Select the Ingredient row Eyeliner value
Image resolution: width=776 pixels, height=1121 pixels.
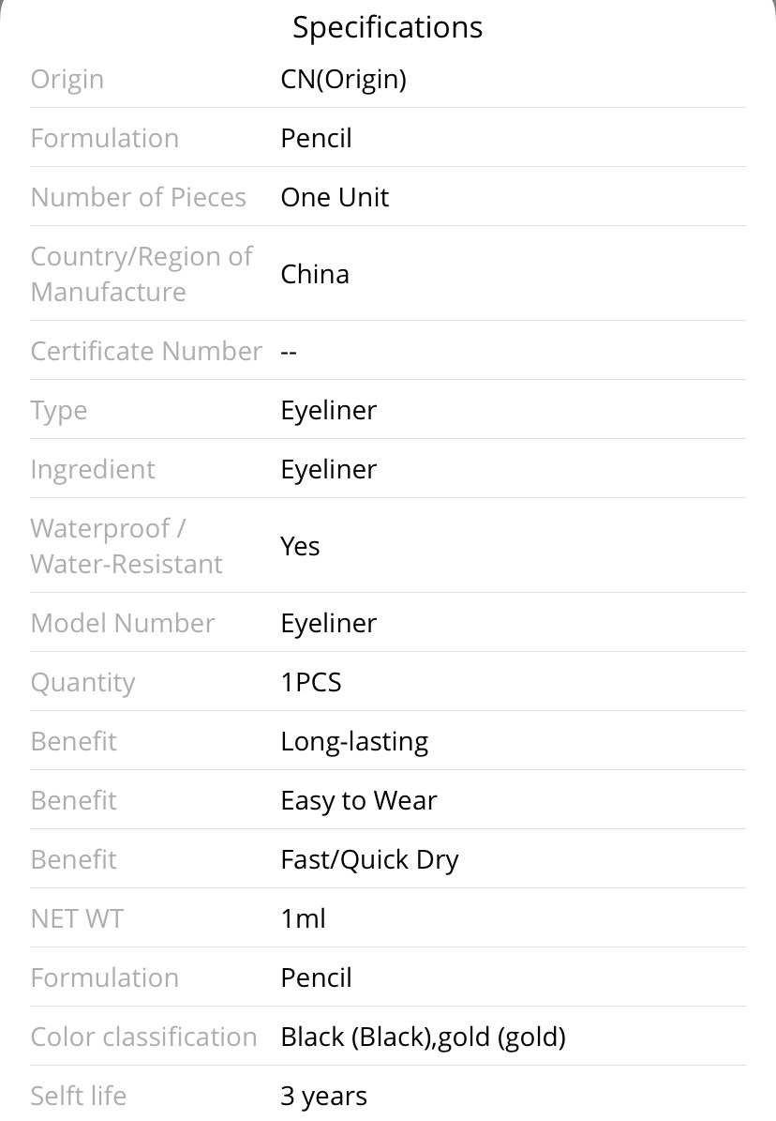(x=329, y=470)
